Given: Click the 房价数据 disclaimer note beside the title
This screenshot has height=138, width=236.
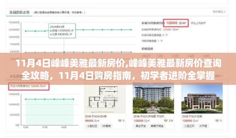Looking at the screenshot, I should [59, 12].
